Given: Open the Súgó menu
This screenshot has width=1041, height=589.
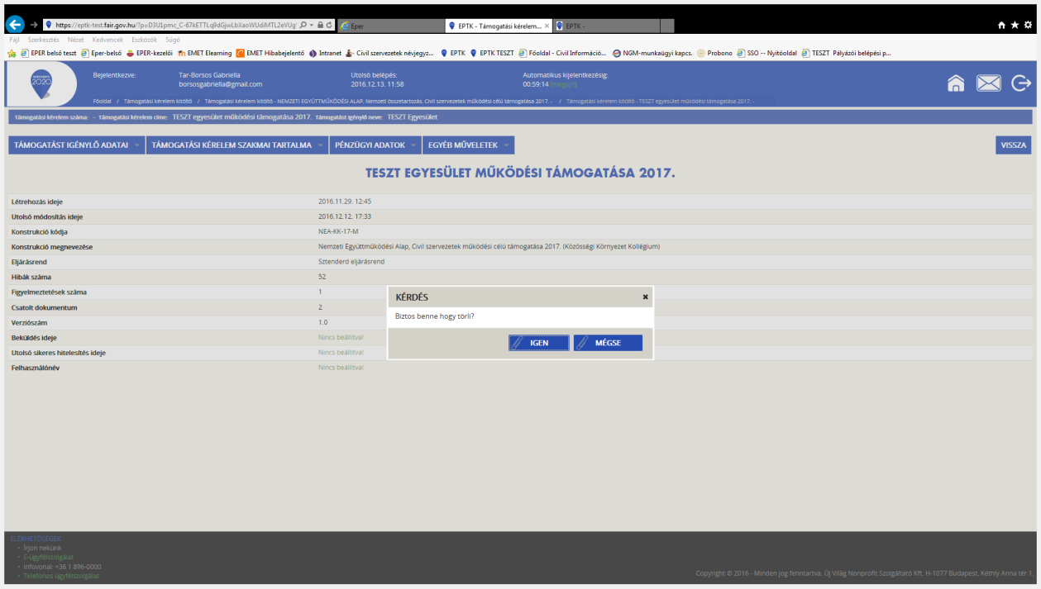Looking at the screenshot, I should click(173, 40).
